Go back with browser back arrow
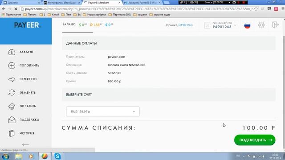Viewport: 285px width, 160px height. [4, 9]
